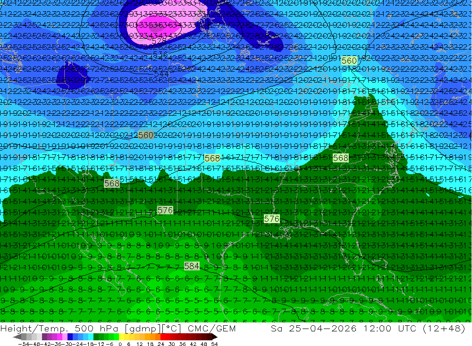This screenshot has height=346, width=472.
Task: Click the "CMC/GEM" model name
Action: [211, 329]
